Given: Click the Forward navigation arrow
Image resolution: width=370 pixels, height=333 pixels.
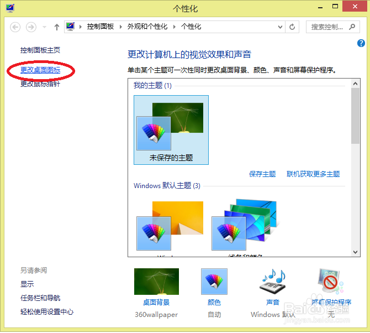Looking at the screenshot, I should (31, 27).
